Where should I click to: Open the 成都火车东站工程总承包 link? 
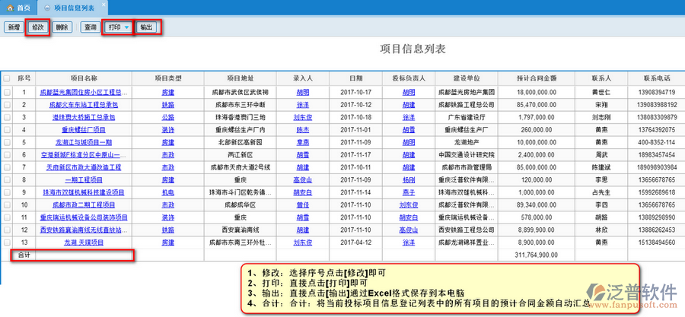[x=84, y=105]
